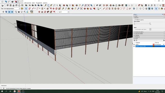The image size is (165, 93).
Task: Choose the Line pencil tool
Action: coord(33,9)
